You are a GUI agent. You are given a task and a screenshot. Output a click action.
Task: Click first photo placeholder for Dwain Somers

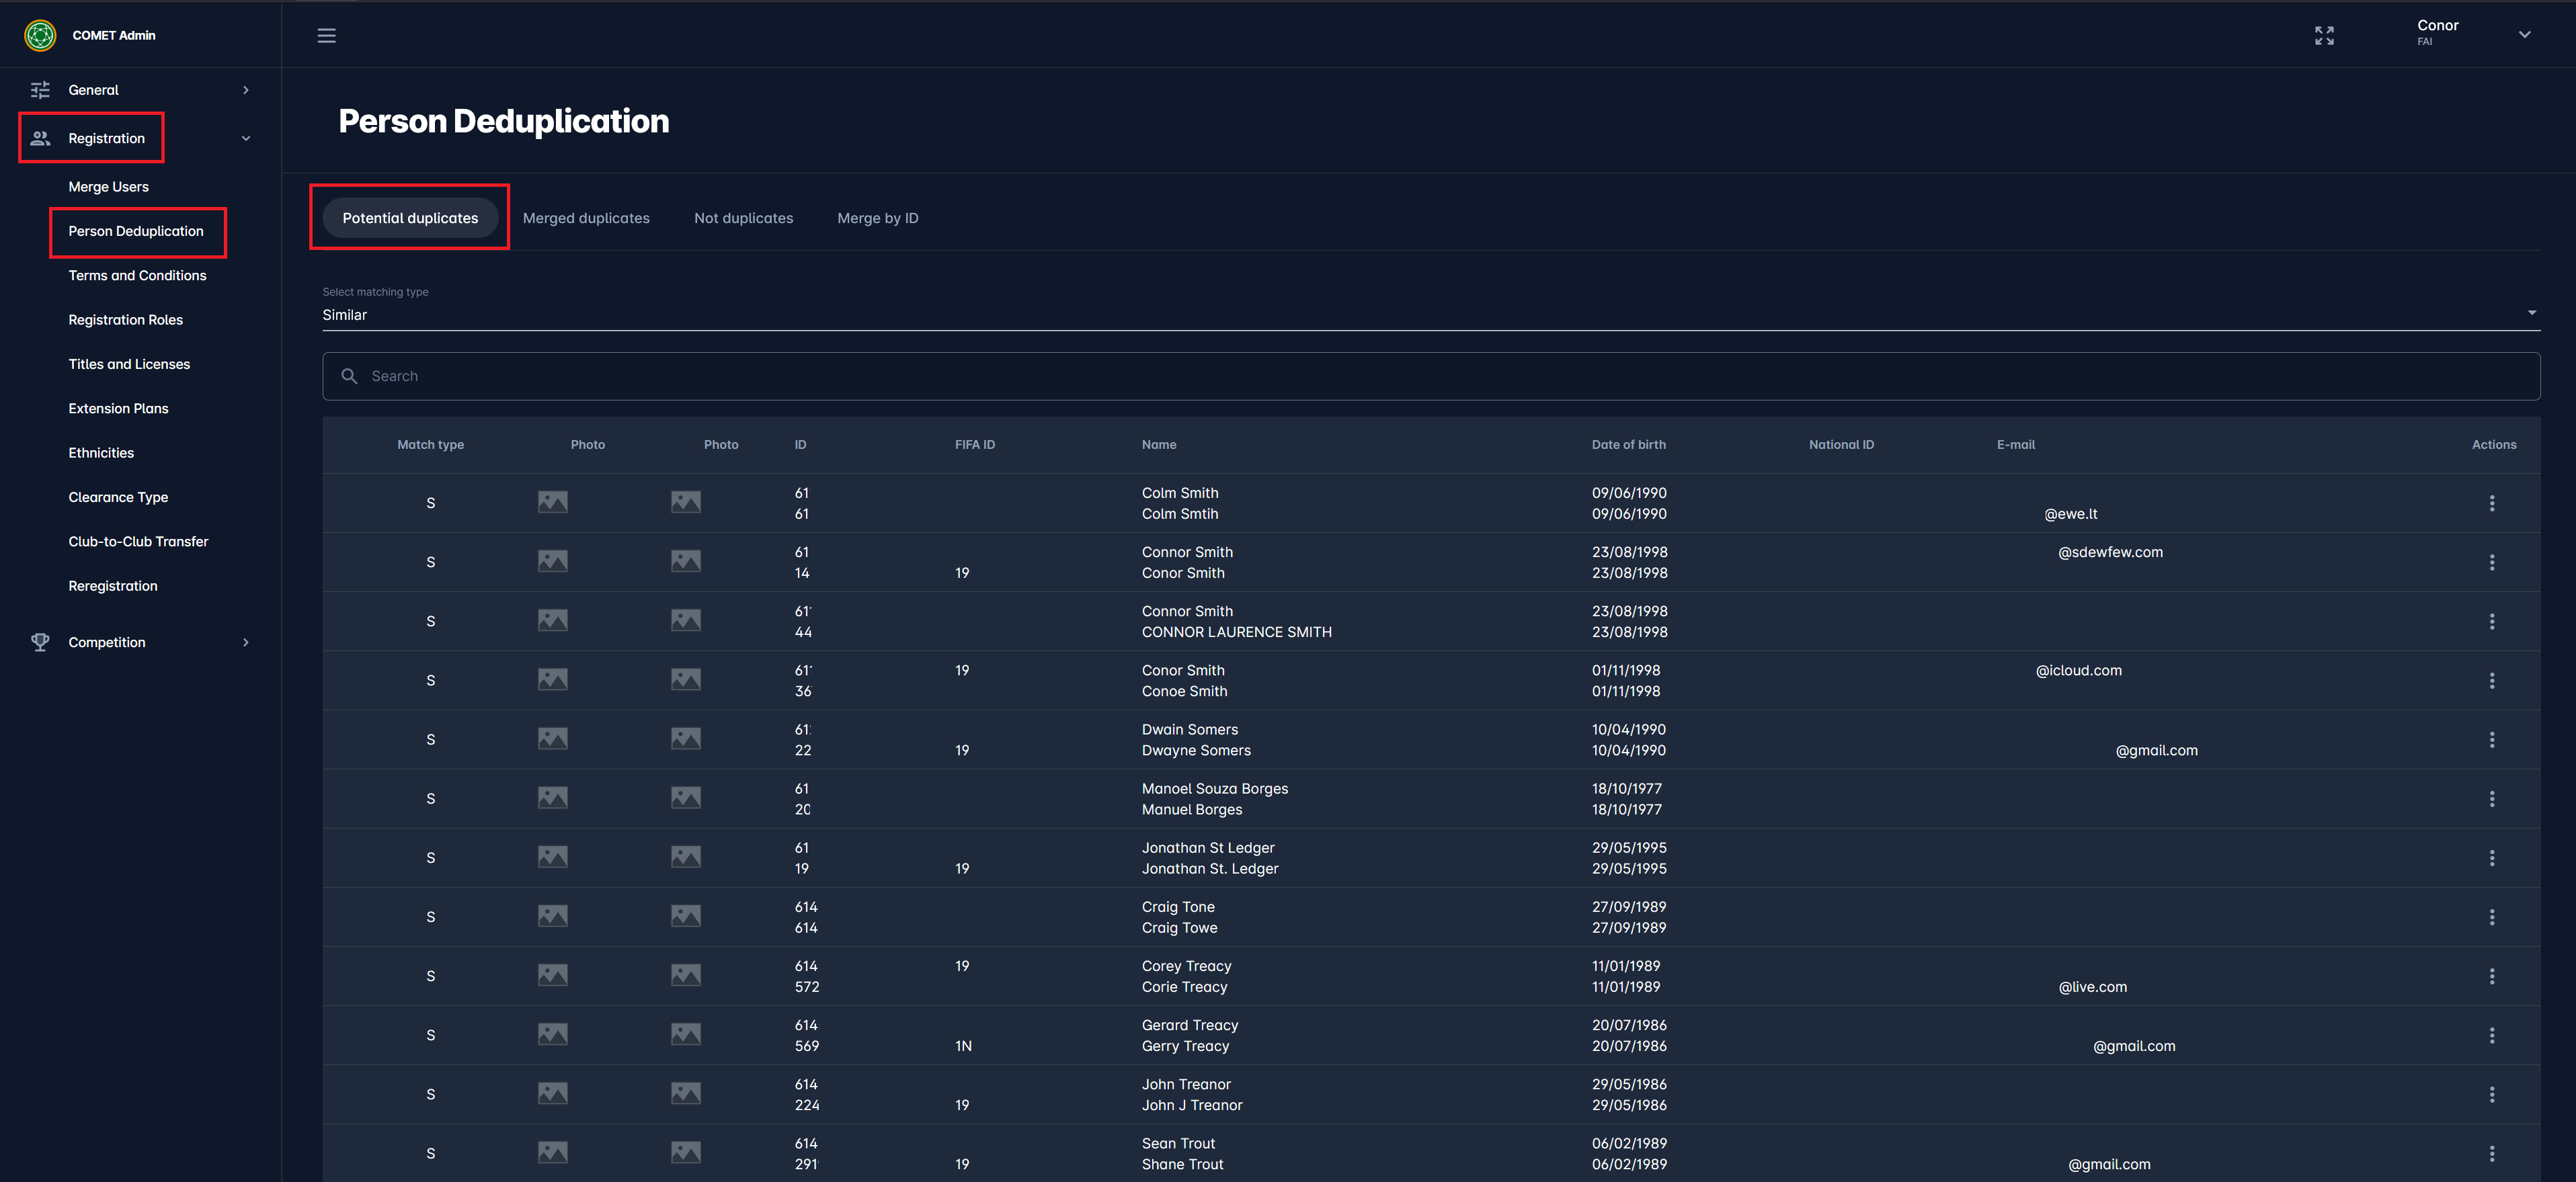pos(552,739)
